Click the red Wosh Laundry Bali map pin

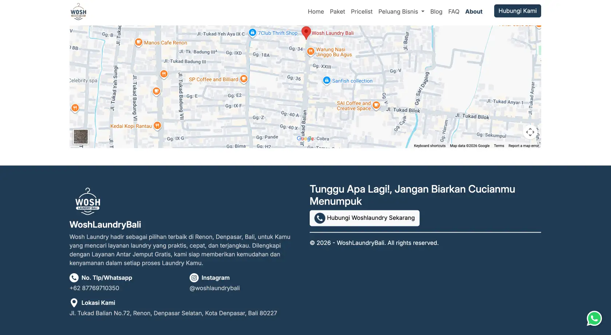pos(306,32)
